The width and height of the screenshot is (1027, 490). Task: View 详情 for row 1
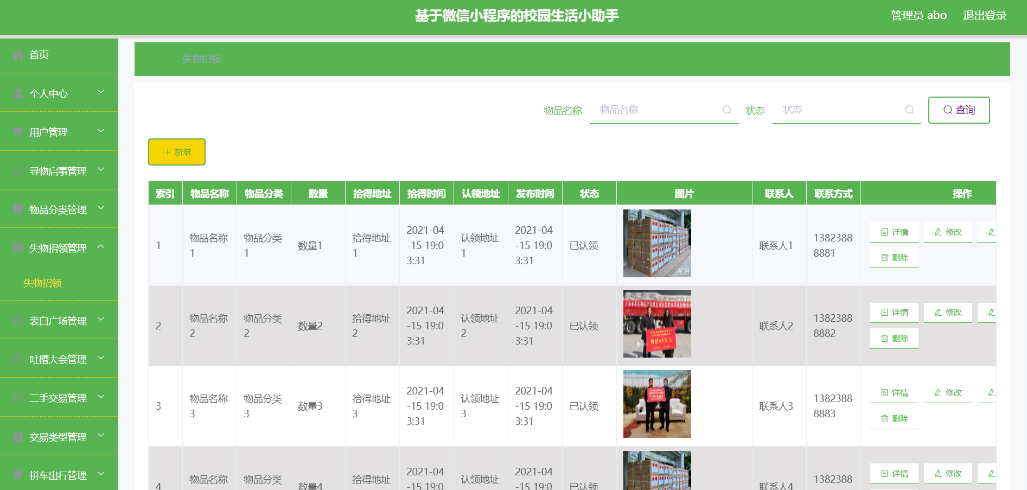(x=894, y=232)
